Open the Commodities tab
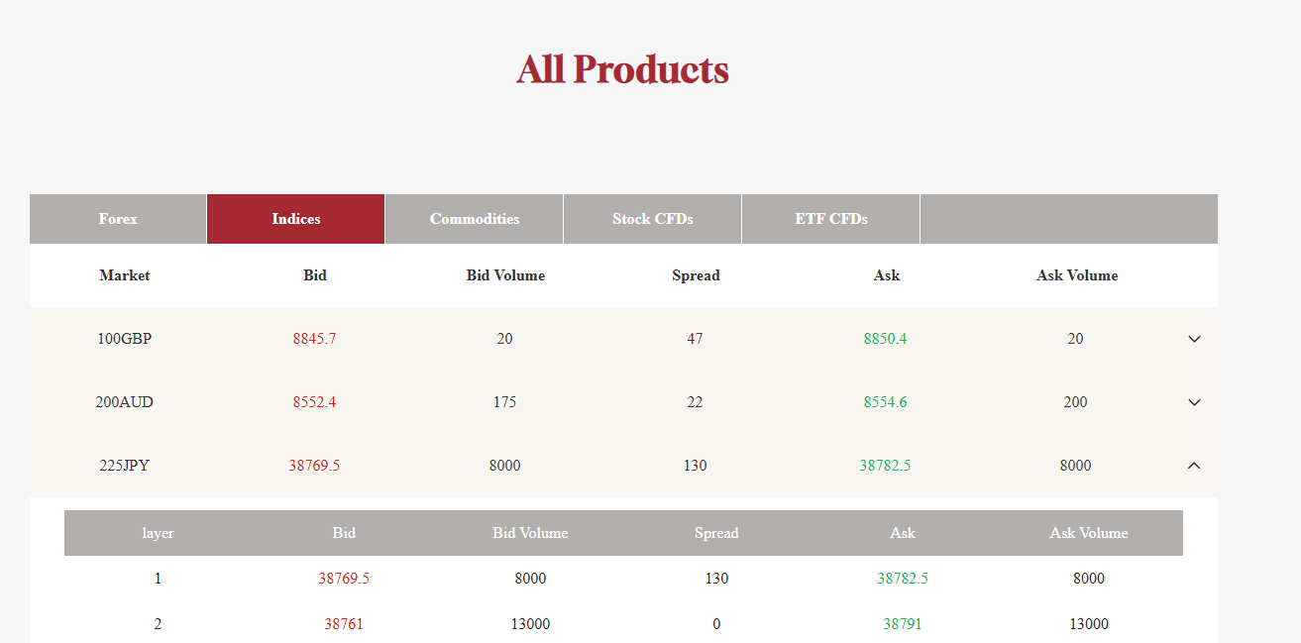 (475, 219)
